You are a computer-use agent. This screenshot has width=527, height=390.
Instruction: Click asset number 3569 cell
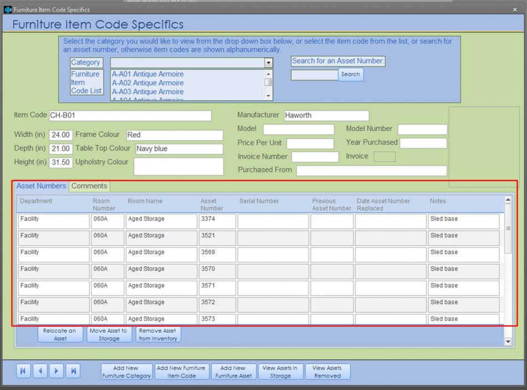(217, 255)
